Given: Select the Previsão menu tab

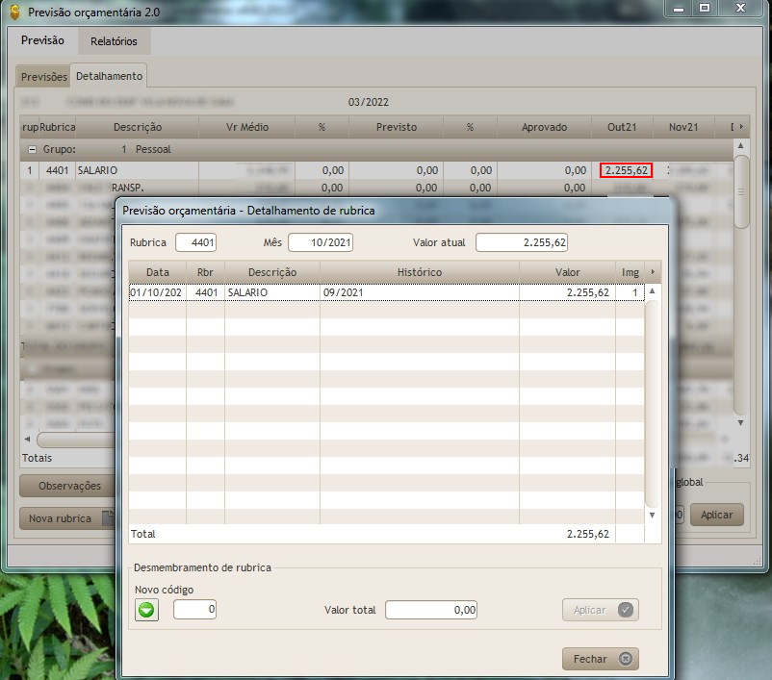Looking at the screenshot, I should tap(42, 41).
